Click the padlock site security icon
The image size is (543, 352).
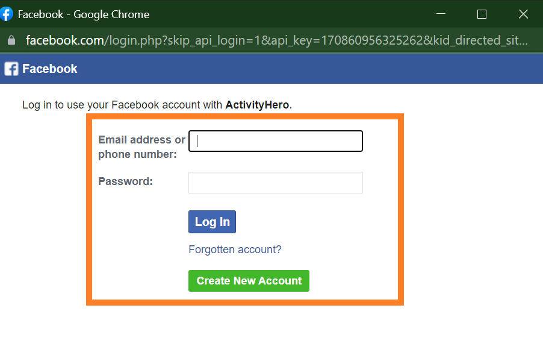tap(11, 40)
